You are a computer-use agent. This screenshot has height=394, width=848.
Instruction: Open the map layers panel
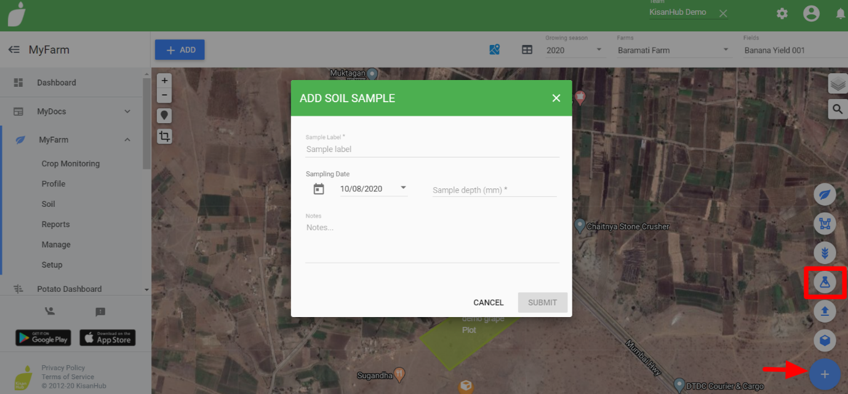pos(838,83)
